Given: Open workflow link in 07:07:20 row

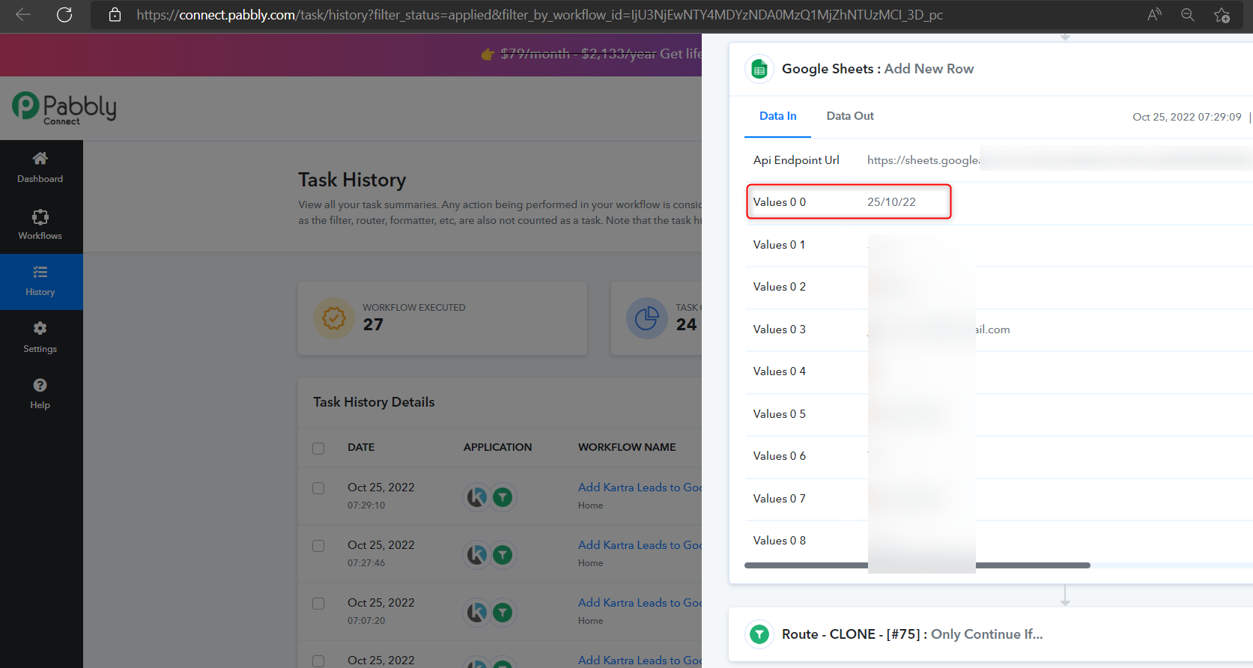Looking at the screenshot, I should point(640,603).
